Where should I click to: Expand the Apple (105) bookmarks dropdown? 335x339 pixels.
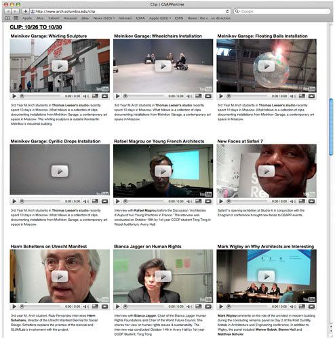160,18
